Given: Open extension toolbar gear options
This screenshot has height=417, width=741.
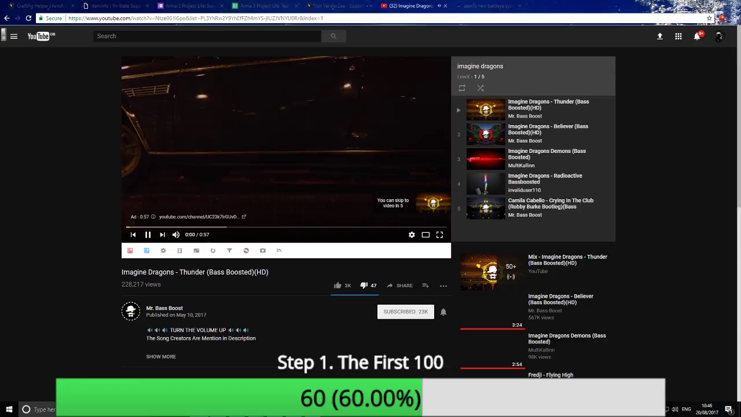Looking at the screenshot, I should (x=163, y=251).
